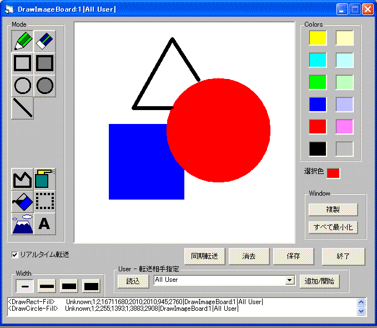Click the 複製 duplicate window button
The height and width of the screenshot is (328, 377).
[333, 210]
